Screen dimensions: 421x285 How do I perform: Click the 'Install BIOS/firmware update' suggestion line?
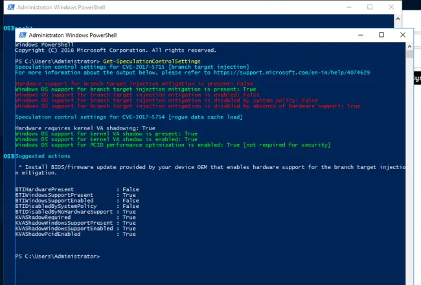pos(210,170)
